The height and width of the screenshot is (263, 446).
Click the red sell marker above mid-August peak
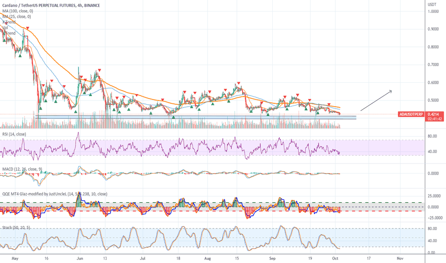239,83
